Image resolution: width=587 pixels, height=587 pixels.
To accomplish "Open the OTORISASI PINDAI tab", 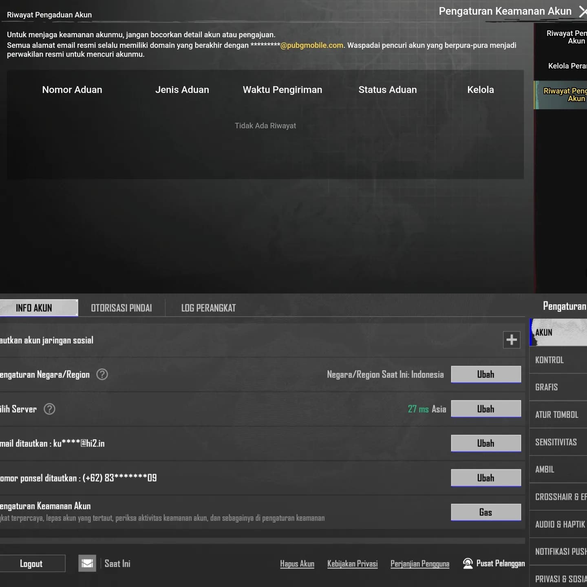I will pyautogui.click(x=121, y=308).
